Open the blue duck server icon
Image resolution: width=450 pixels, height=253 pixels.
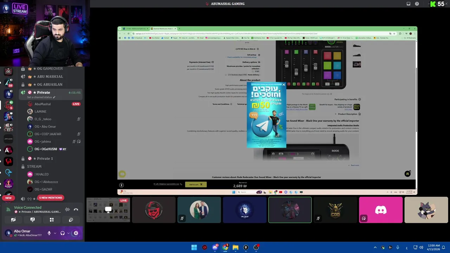(x=8, y=173)
